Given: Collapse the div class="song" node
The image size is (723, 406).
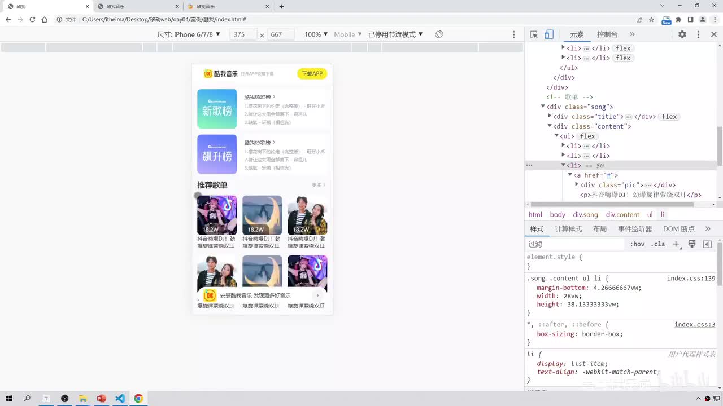Looking at the screenshot, I should [x=543, y=107].
